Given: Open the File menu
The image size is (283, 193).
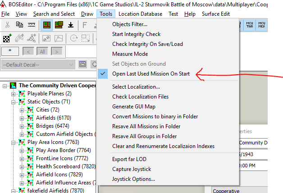Looking at the screenshot, I should 5,14.
